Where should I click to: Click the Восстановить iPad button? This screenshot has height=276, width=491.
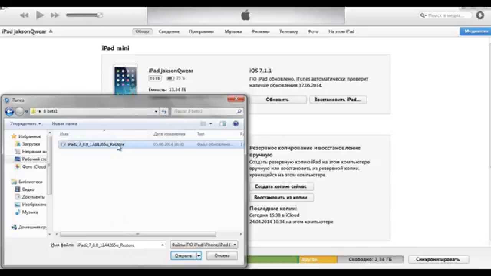338,100
